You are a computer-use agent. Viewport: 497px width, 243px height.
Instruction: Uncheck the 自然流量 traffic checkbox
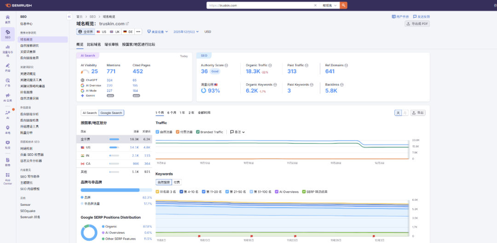[157, 132]
